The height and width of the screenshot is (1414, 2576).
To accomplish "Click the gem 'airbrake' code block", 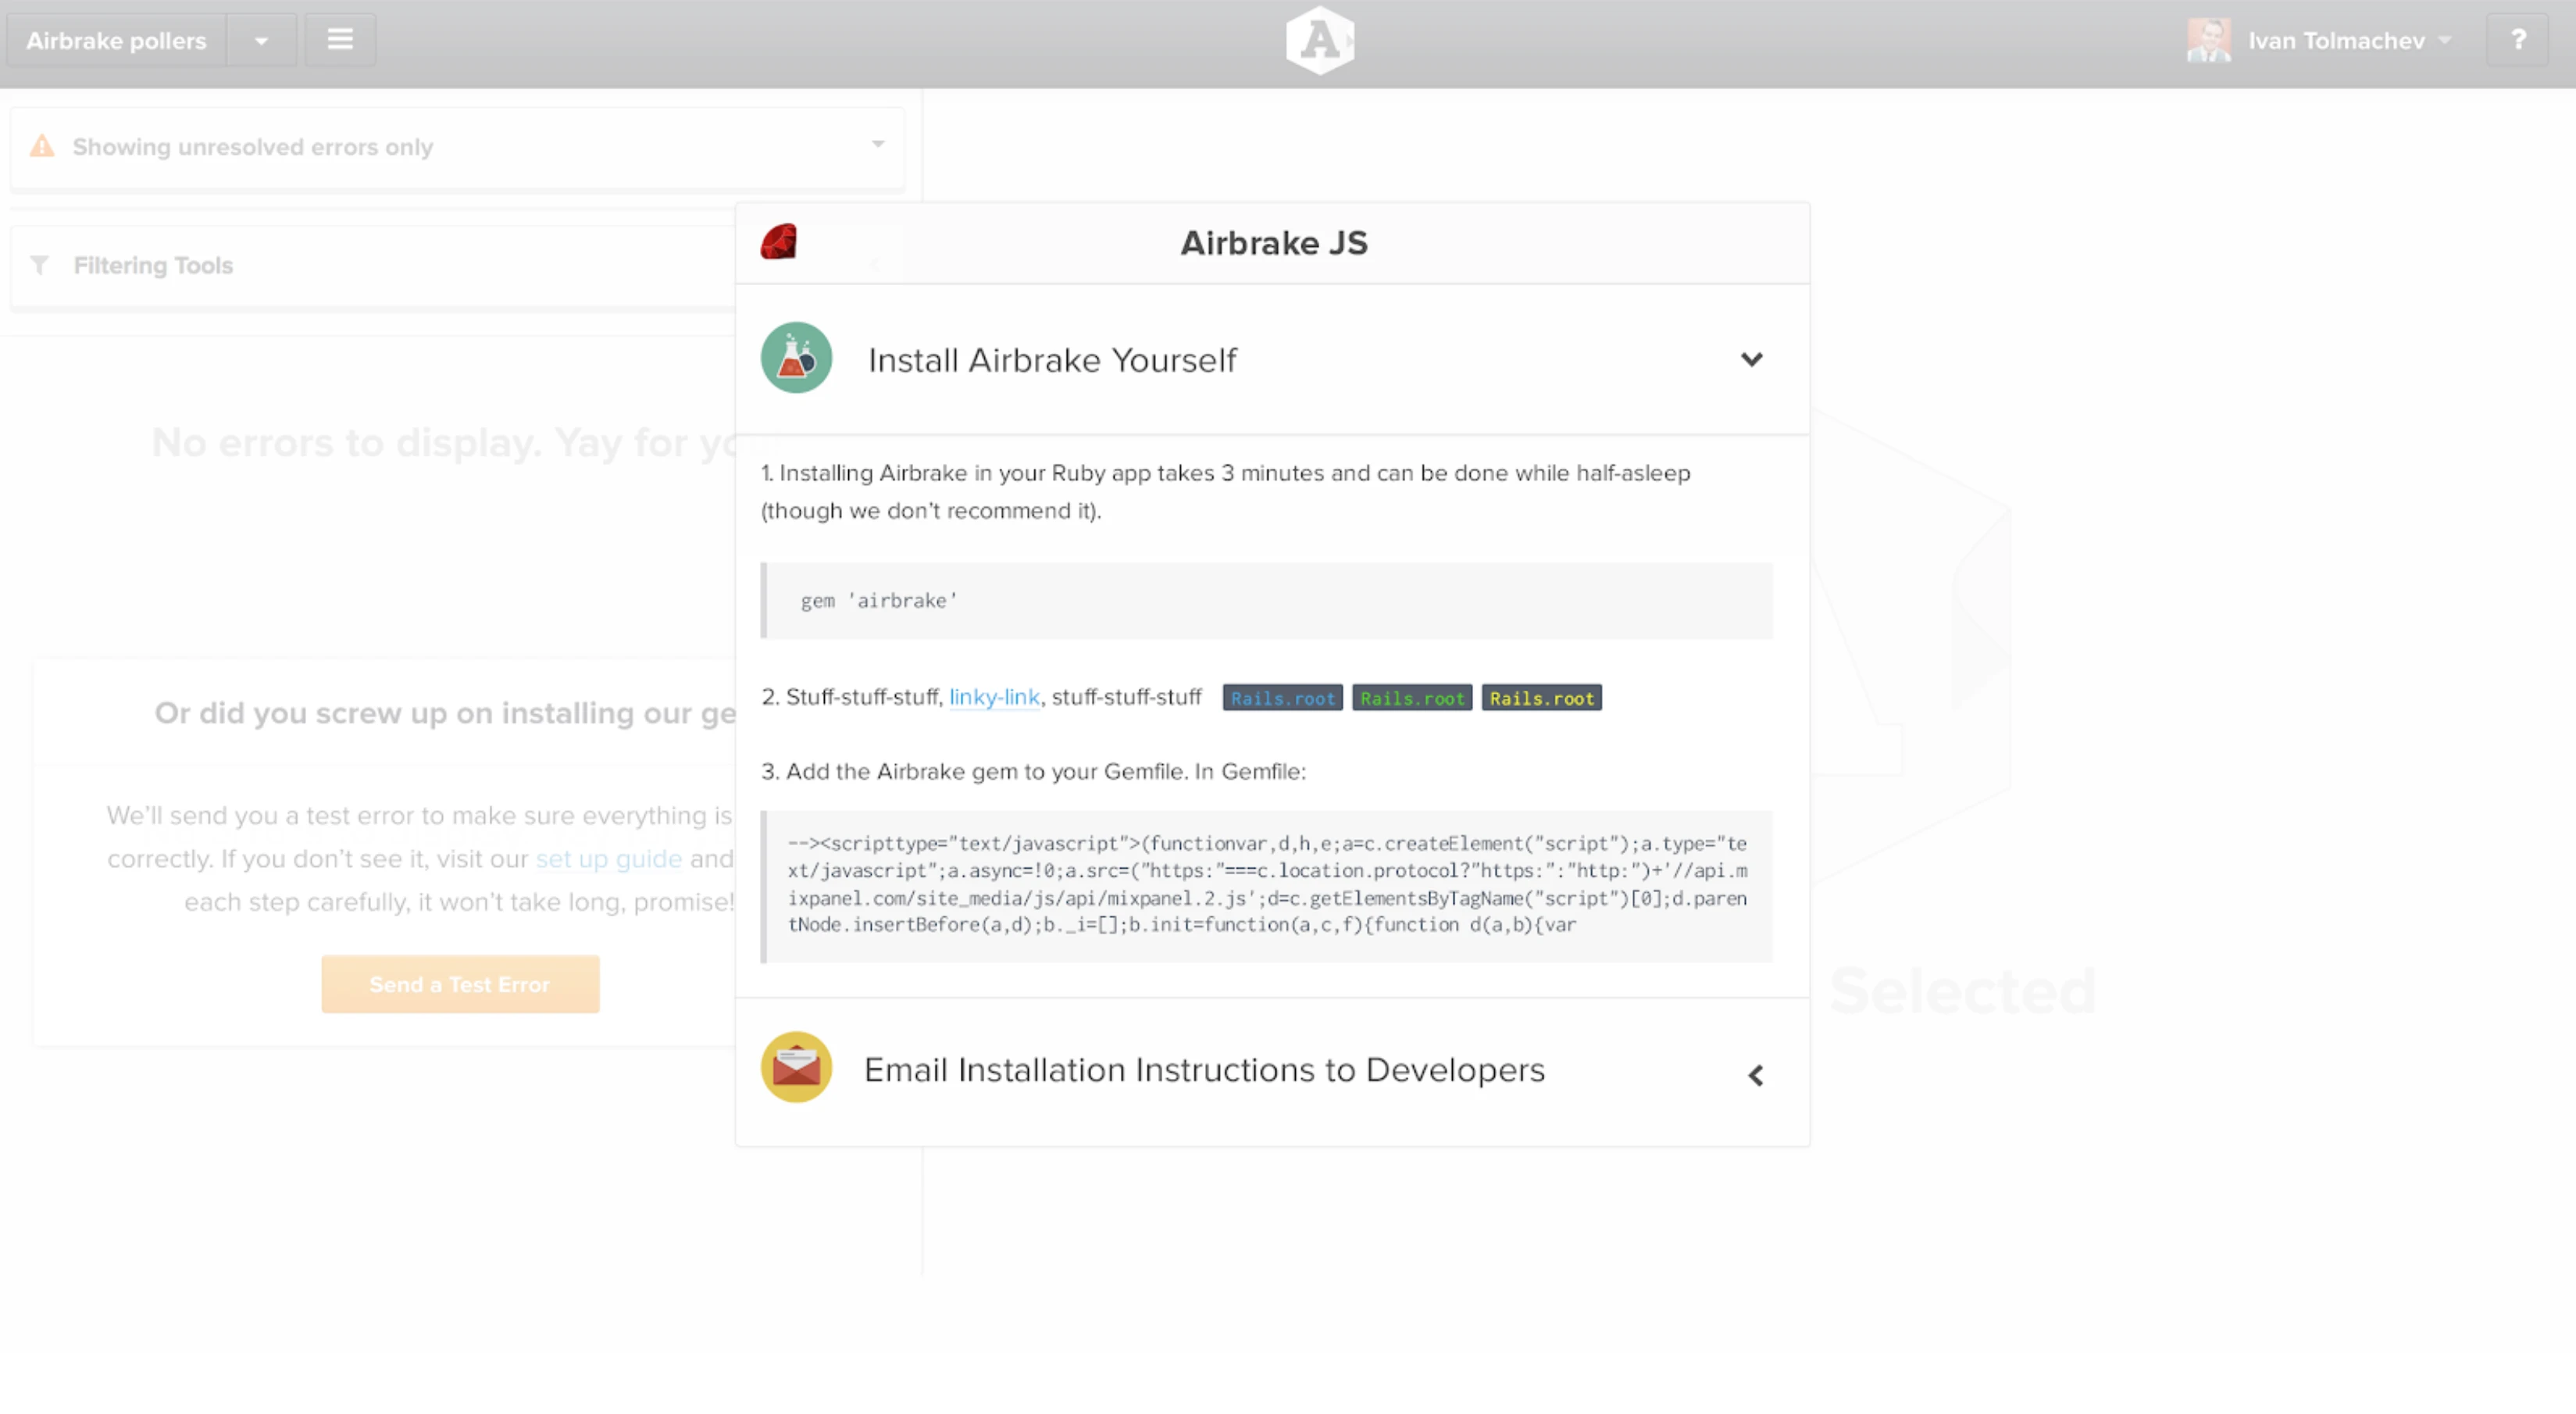I will tap(1266, 601).
